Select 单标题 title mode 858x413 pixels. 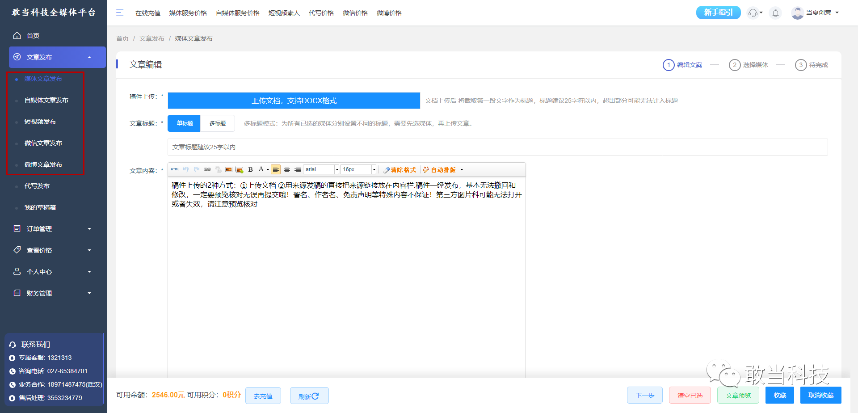click(185, 123)
